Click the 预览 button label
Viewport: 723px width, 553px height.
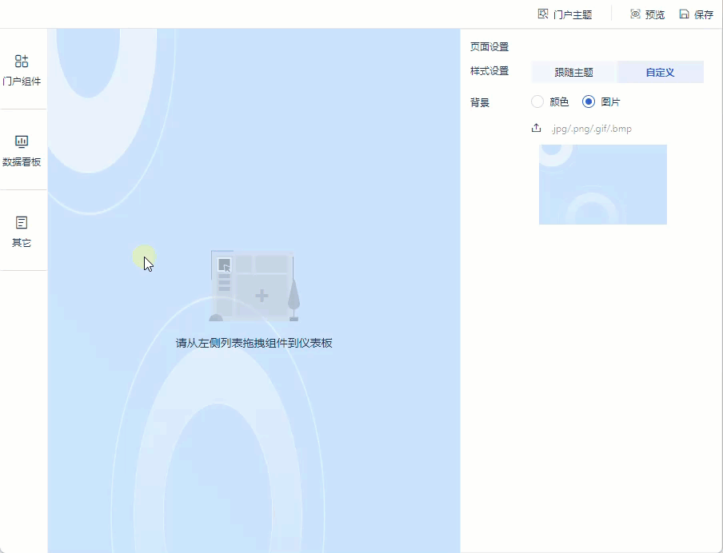click(x=655, y=14)
